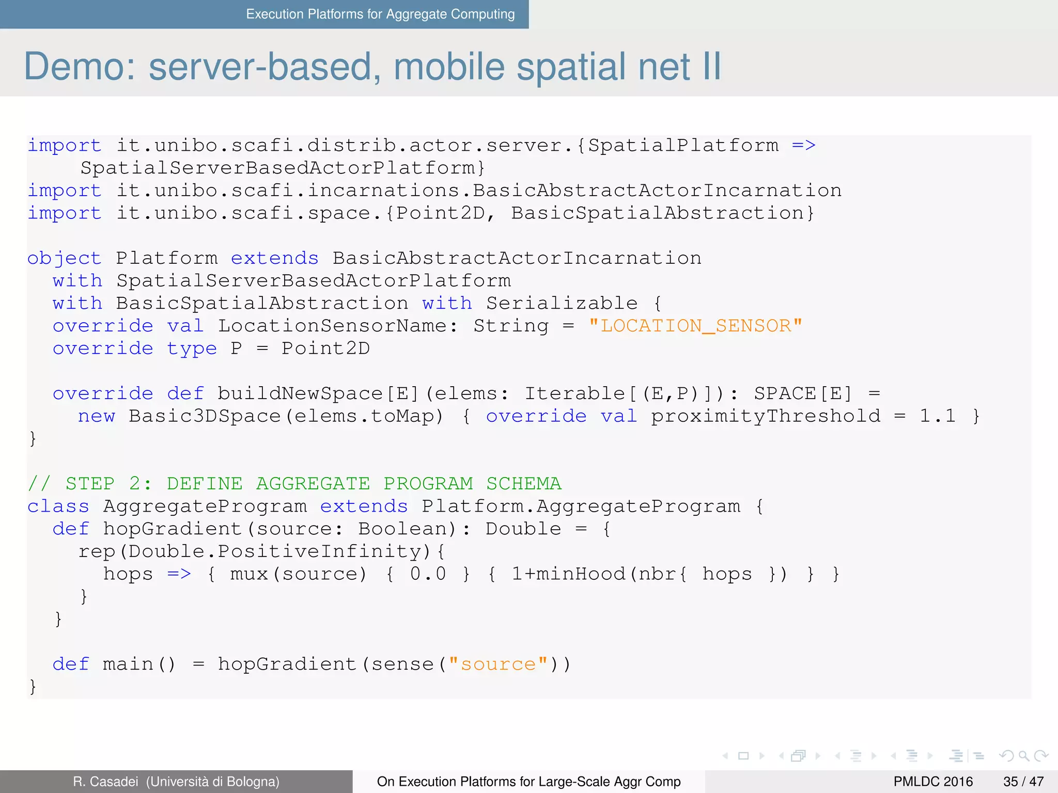The image size is (1058, 793).
Task: Go to previous frame arrow before stacked-frames icon
Action: pyautogui.click(x=782, y=756)
